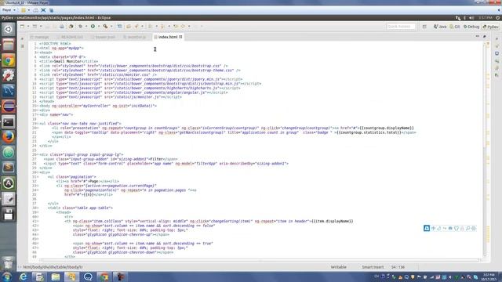Viewport: 502px width, 282px height.
Task: Click the editor's horizontal scrollbar
Action: click(260, 260)
